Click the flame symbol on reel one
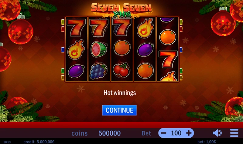This screenshot has height=144, width=243. pyautogui.click(x=76, y=50)
